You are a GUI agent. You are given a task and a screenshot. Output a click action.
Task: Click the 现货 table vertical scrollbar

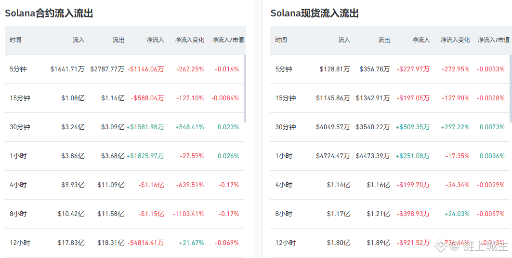(511, 88)
